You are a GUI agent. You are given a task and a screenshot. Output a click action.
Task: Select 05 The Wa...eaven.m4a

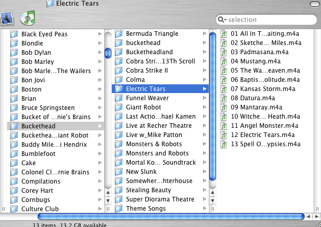tap(265, 71)
